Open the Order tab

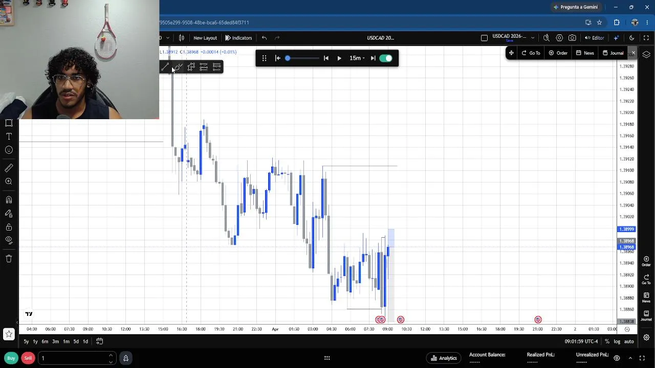[558, 53]
